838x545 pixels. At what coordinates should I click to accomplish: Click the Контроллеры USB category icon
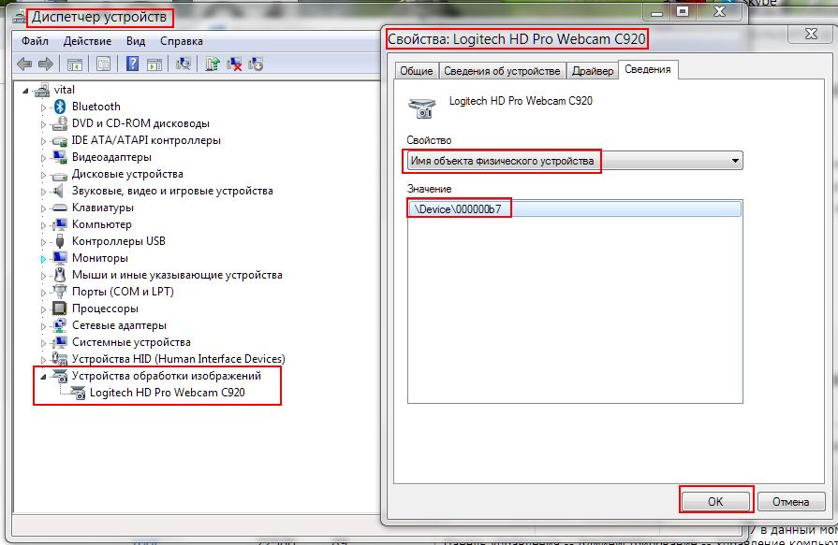[x=59, y=241]
